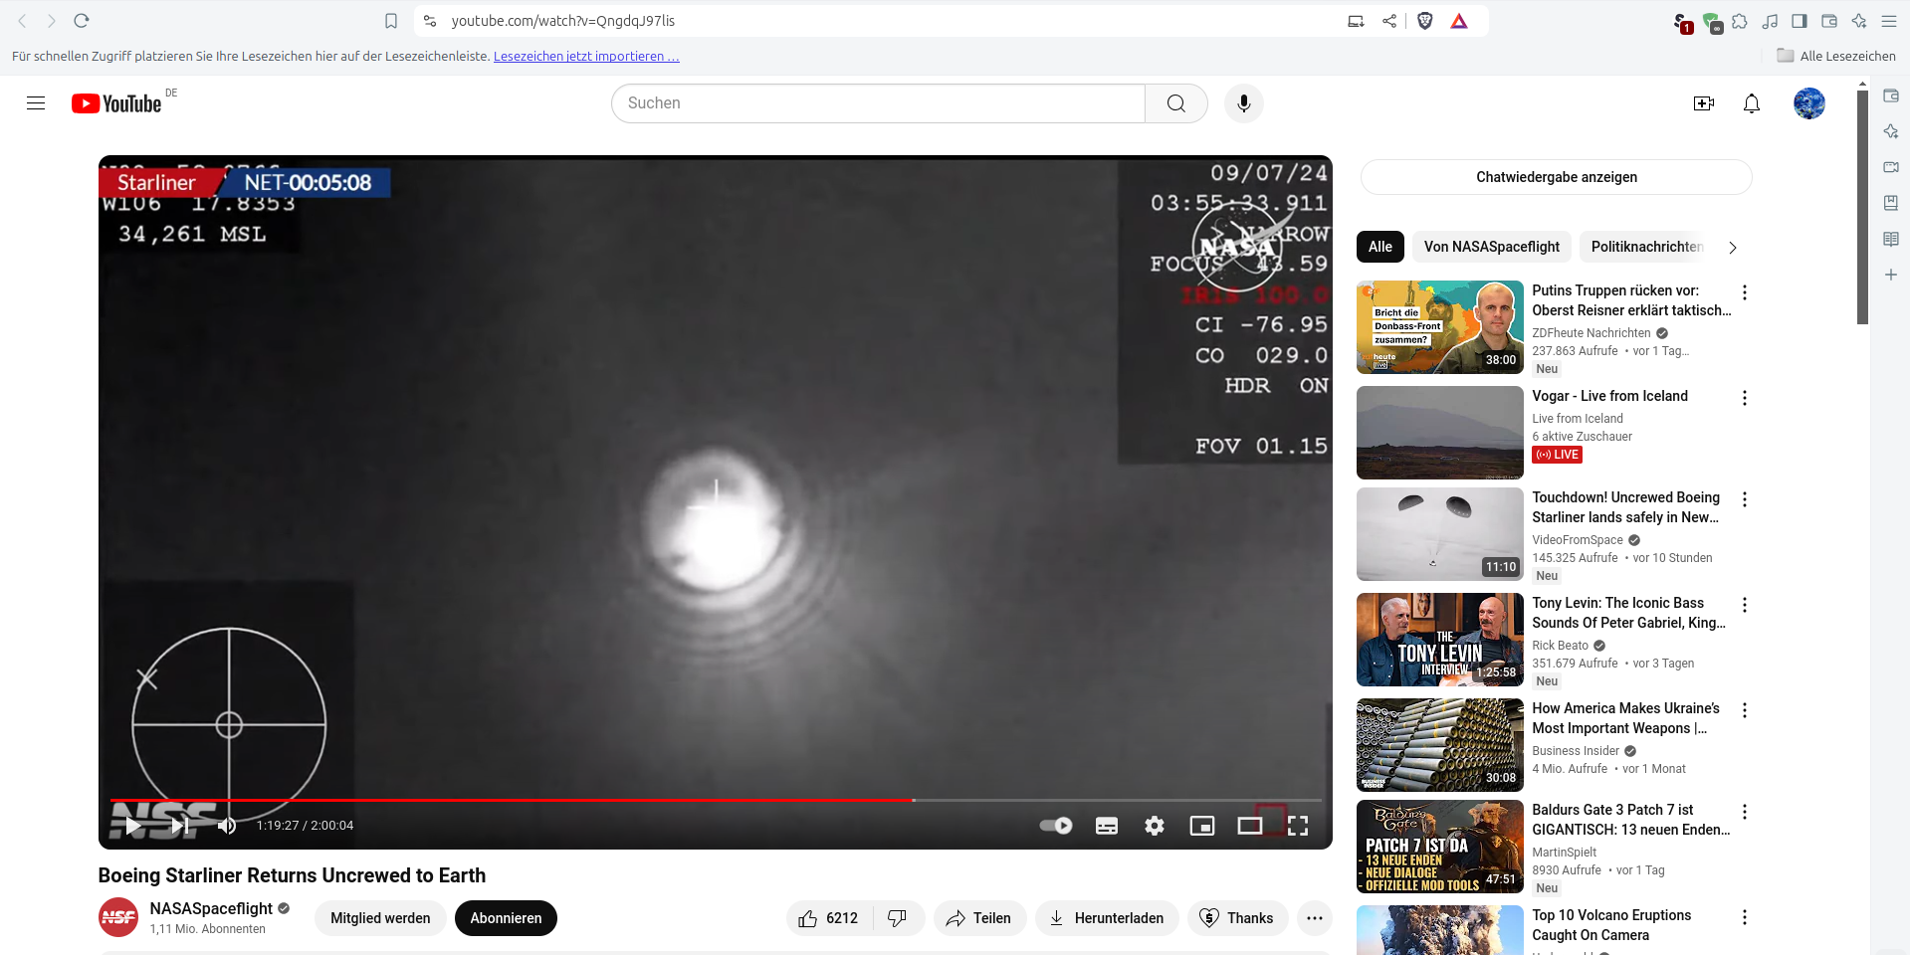Image resolution: width=1910 pixels, height=955 pixels.
Task: Subscribe with the Abonnieren button
Action: tap(506, 918)
